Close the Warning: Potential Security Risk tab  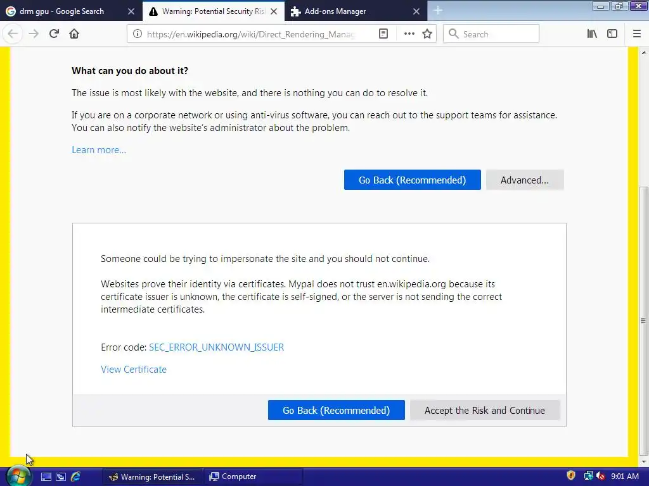coord(274,11)
